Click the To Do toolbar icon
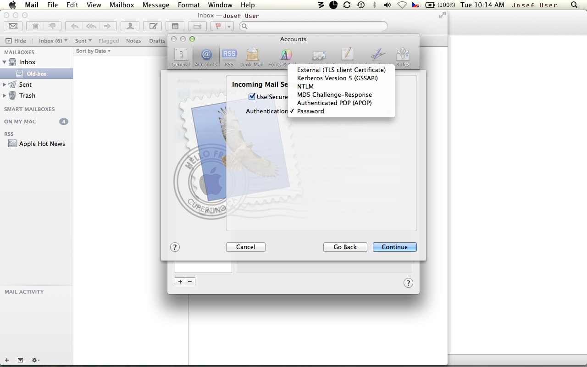The image size is (587, 367). point(197,26)
